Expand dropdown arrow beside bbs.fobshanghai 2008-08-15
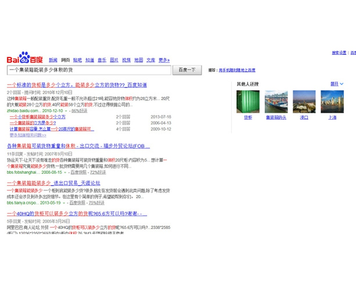This screenshot has width=356, height=285. pyautogui.click(x=65, y=172)
